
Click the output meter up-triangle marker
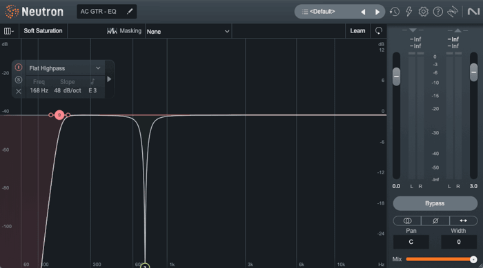tap(457, 30)
